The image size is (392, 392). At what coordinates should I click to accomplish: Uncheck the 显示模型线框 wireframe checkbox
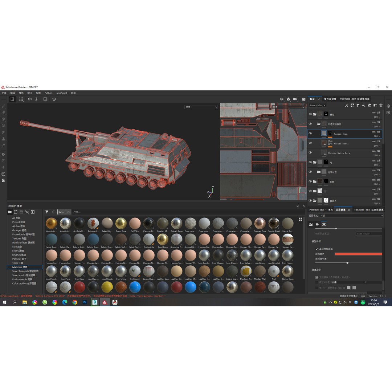[x=317, y=249]
